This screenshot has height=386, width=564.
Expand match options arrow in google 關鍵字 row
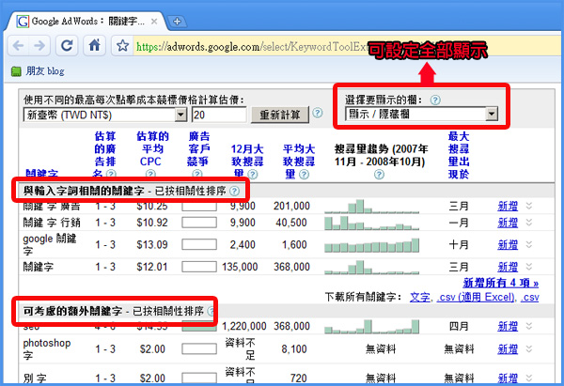tap(528, 244)
